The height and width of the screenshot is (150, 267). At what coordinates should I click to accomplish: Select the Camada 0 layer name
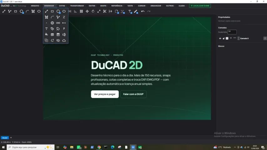pyautogui.click(x=244, y=38)
